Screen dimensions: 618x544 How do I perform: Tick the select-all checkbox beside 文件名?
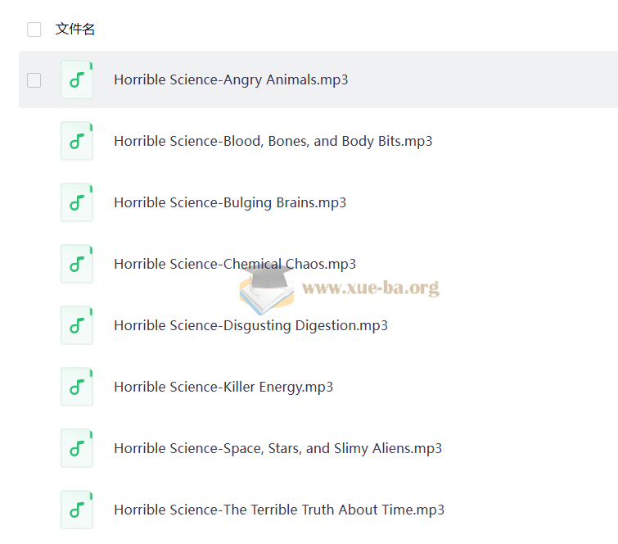pyautogui.click(x=34, y=29)
